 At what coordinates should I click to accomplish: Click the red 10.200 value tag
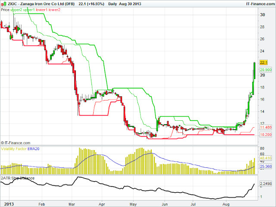click(x=266, y=135)
